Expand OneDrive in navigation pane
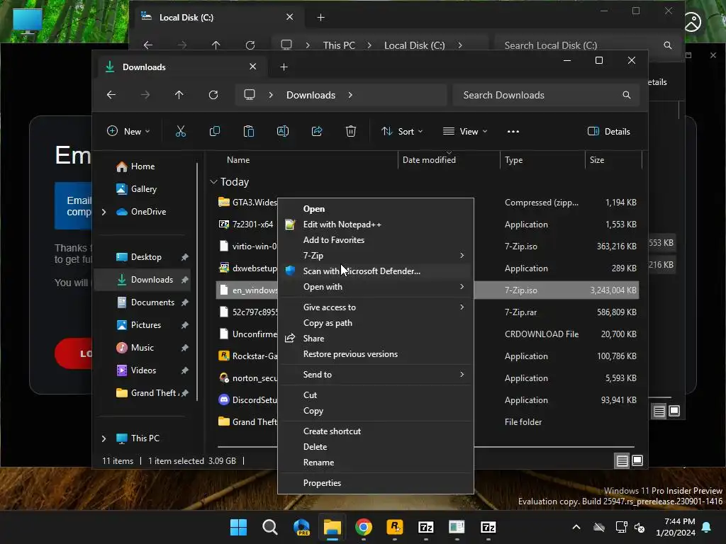The width and height of the screenshot is (726, 544). [x=104, y=212]
